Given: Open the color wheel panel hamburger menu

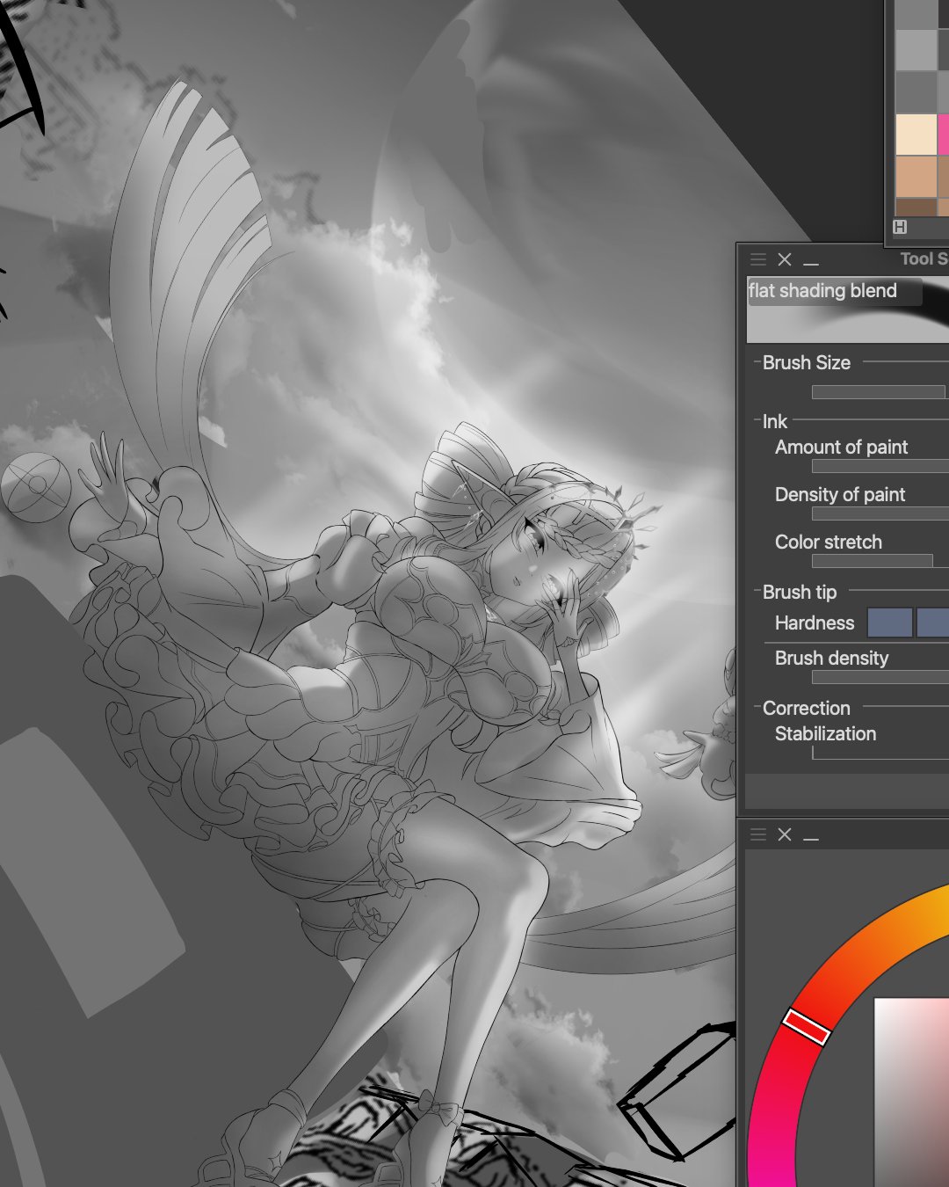Looking at the screenshot, I should [x=758, y=834].
